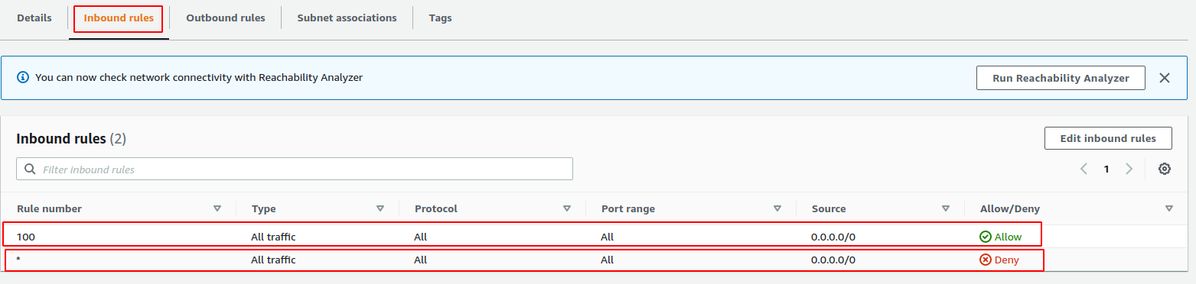Click Run Reachability Analyzer button
Viewport: 1196px width, 284px height.
pos(1061,78)
